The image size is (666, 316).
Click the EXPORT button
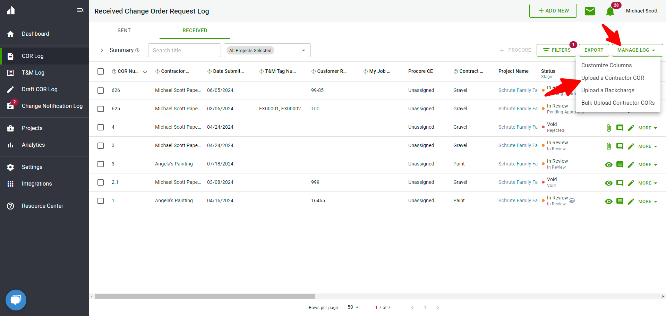tap(594, 50)
